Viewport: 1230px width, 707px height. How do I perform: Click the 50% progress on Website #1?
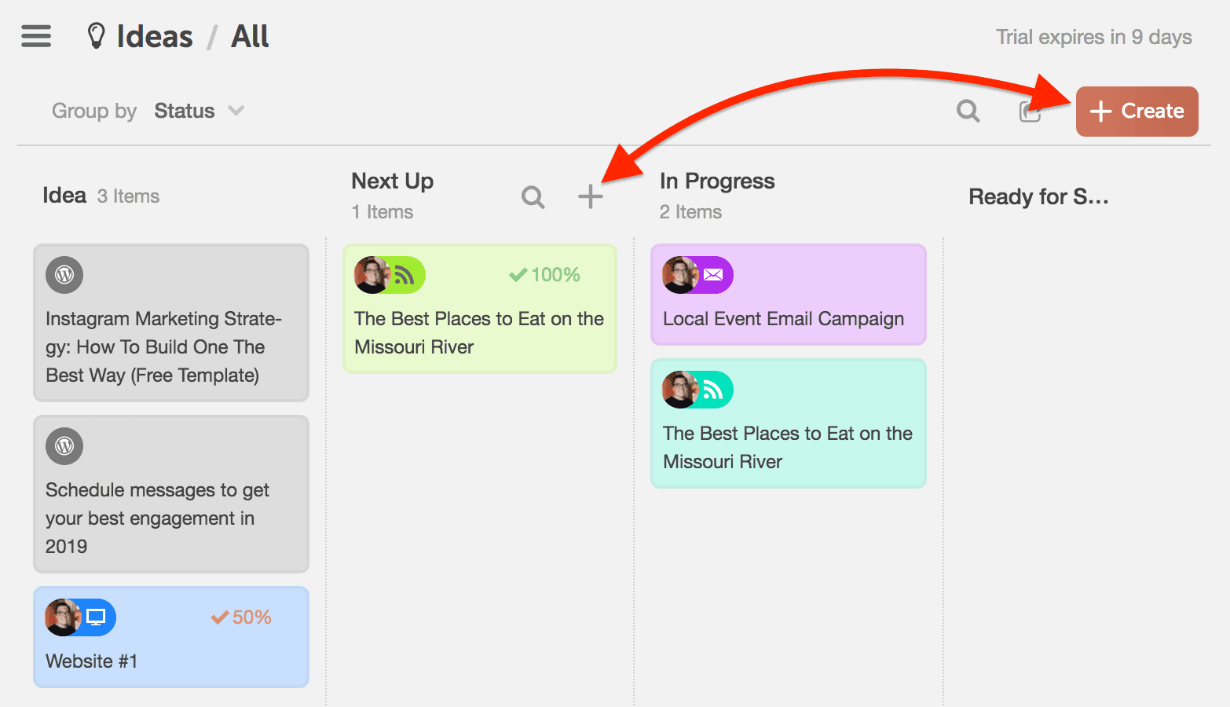(241, 617)
